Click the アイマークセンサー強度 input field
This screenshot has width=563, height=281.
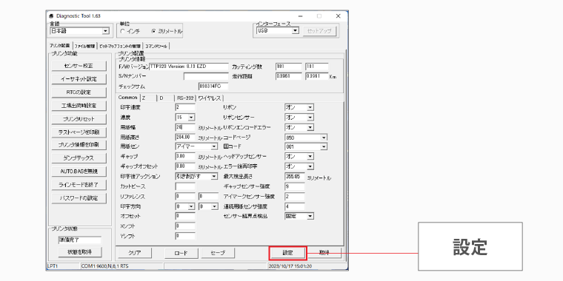click(294, 197)
